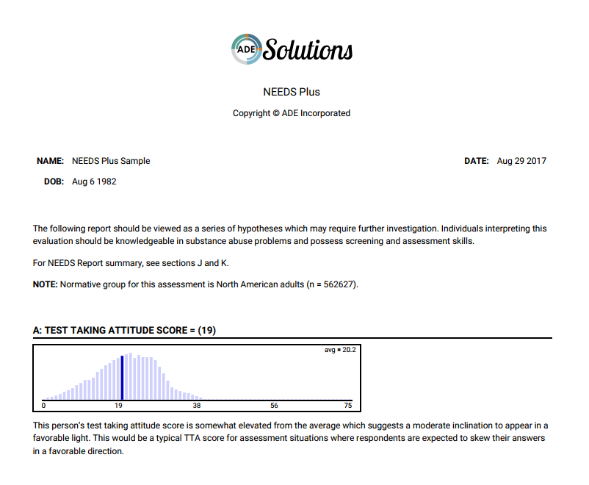
Task: Select the name NEEDS Plus Sample
Action: click(111, 161)
